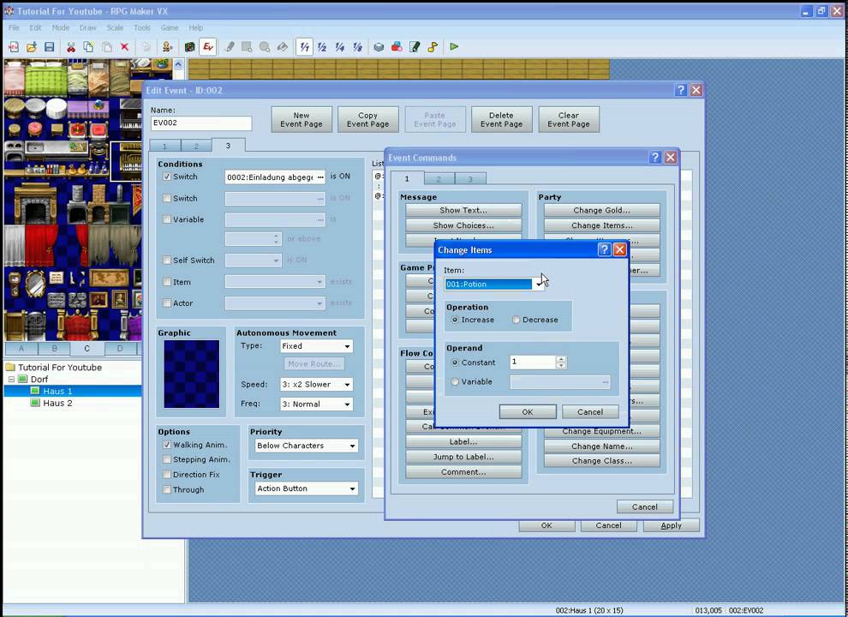Open the File menu
Viewport: 848px width, 617px height.
14,27
